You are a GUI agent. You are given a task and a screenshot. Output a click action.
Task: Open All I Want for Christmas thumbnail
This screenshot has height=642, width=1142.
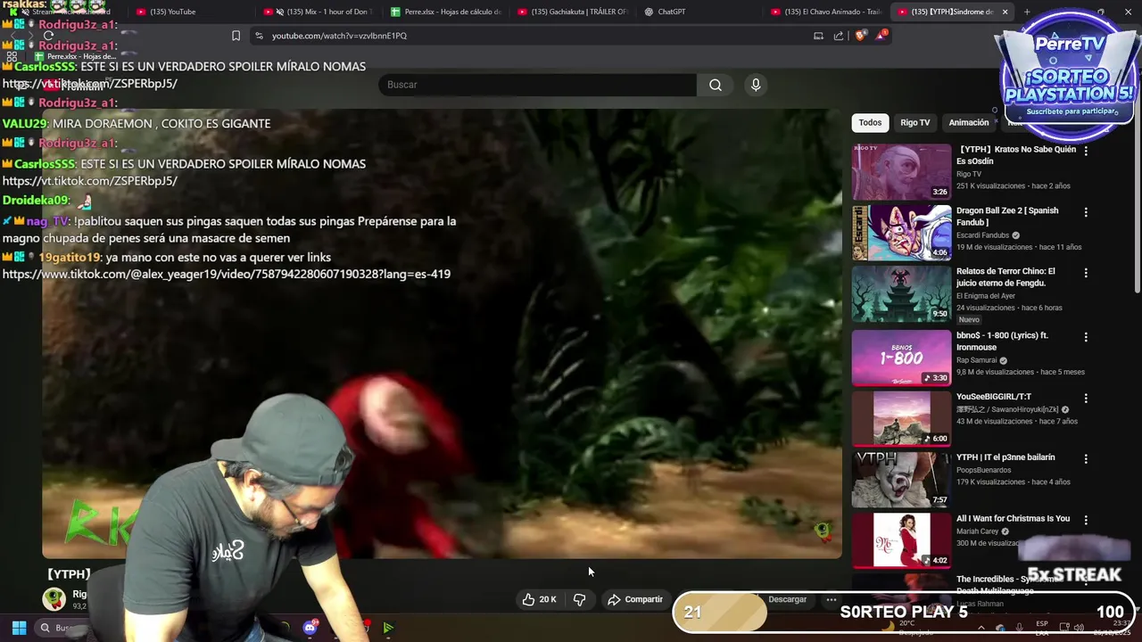[901, 540]
